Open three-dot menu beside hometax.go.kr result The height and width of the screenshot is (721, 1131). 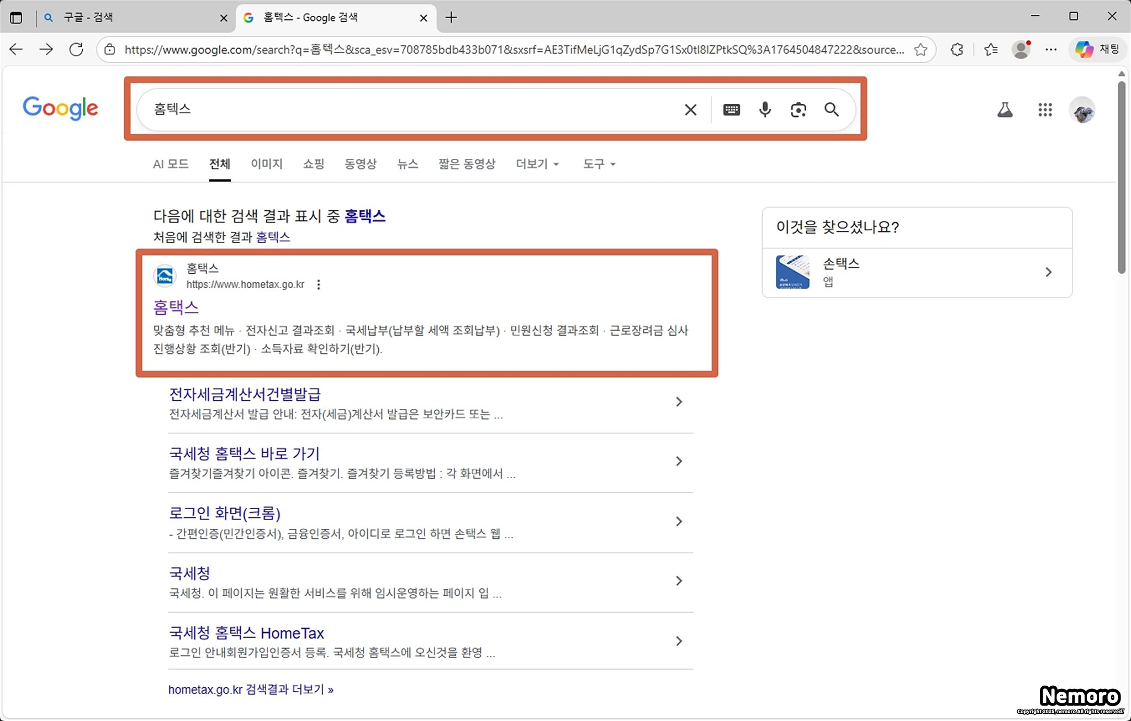(x=319, y=285)
